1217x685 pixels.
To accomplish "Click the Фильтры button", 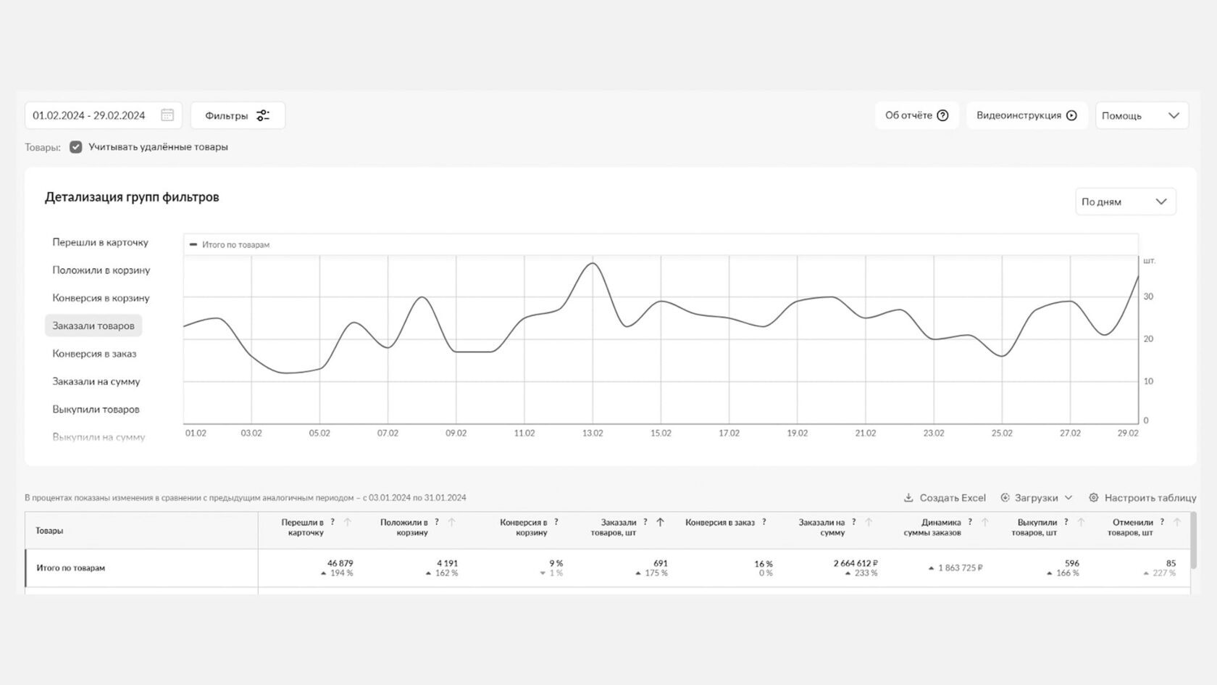I will pyautogui.click(x=237, y=115).
